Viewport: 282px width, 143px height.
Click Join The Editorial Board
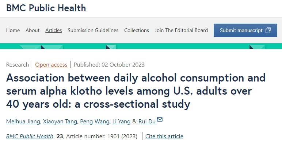pos(181,30)
